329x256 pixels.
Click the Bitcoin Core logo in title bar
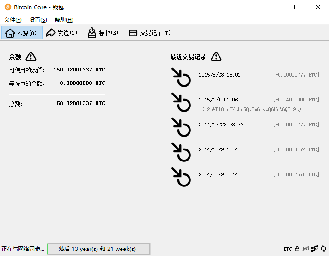click(x=8, y=7)
